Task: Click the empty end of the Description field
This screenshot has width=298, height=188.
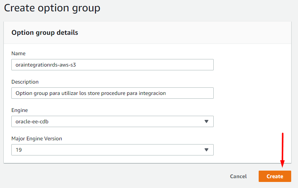Action: 197,93
